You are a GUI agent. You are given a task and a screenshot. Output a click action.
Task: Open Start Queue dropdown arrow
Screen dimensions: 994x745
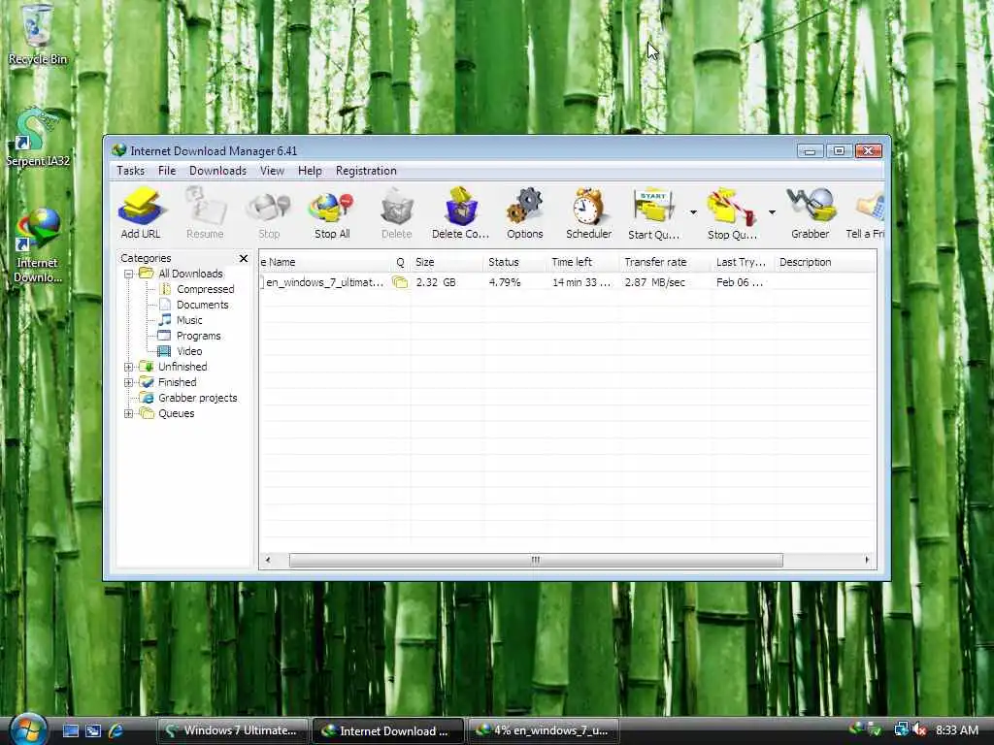[693, 212]
